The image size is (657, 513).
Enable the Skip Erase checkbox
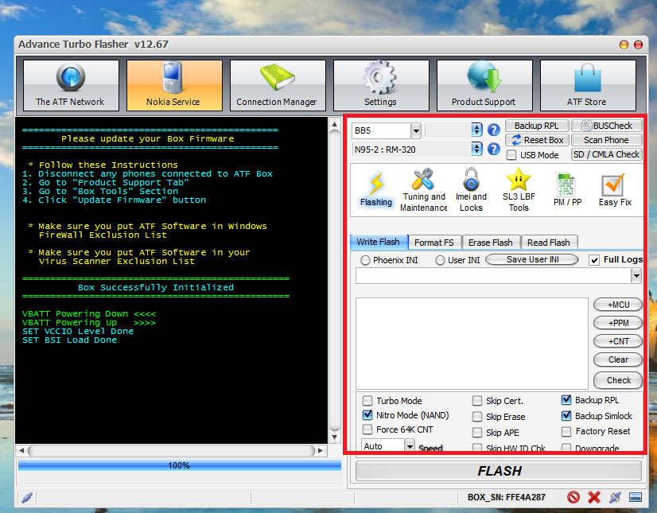[x=476, y=417]
